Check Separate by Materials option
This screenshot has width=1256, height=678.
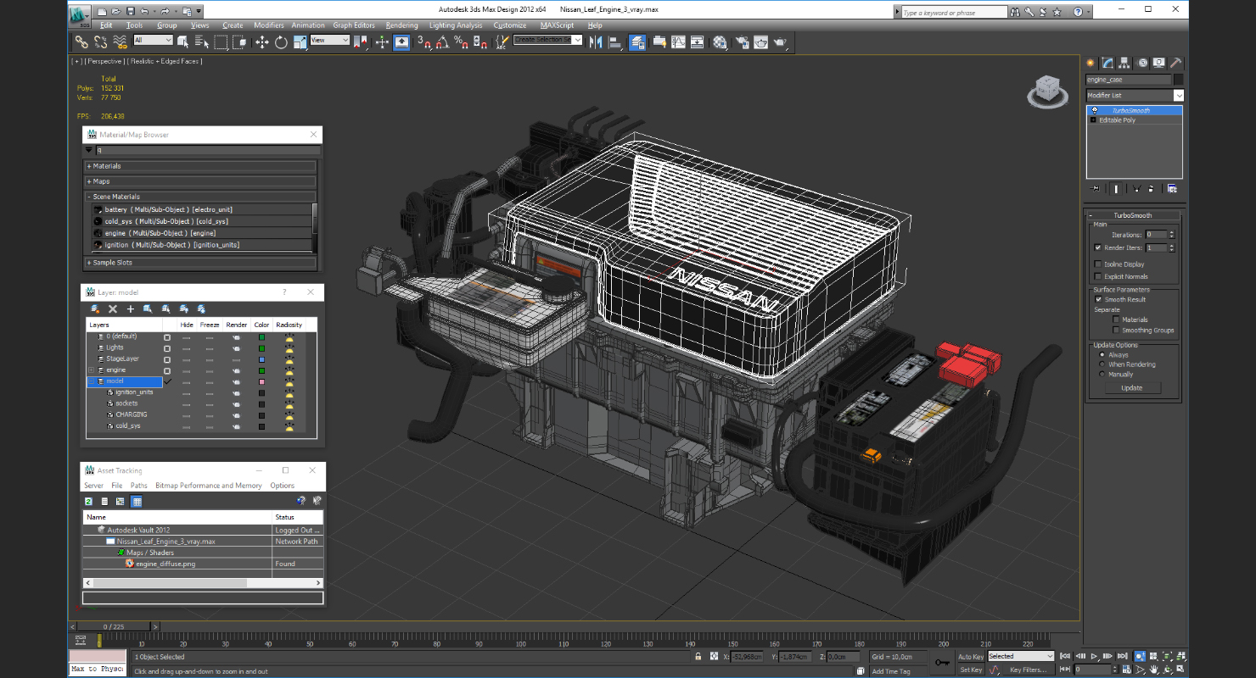point(1116,320)
